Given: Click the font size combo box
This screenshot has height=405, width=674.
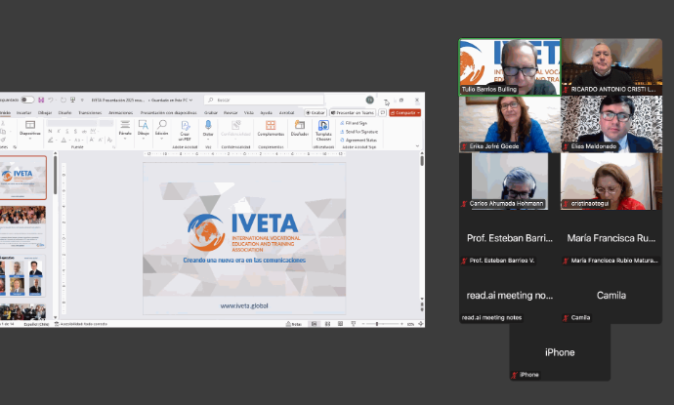Looking at the screenshot, I should pyautogui.click(x=106, y=123).
